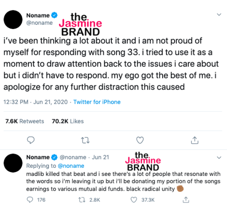
Task: Retweet the reply tweet showing 2.8K
Action: click(82, 200)
